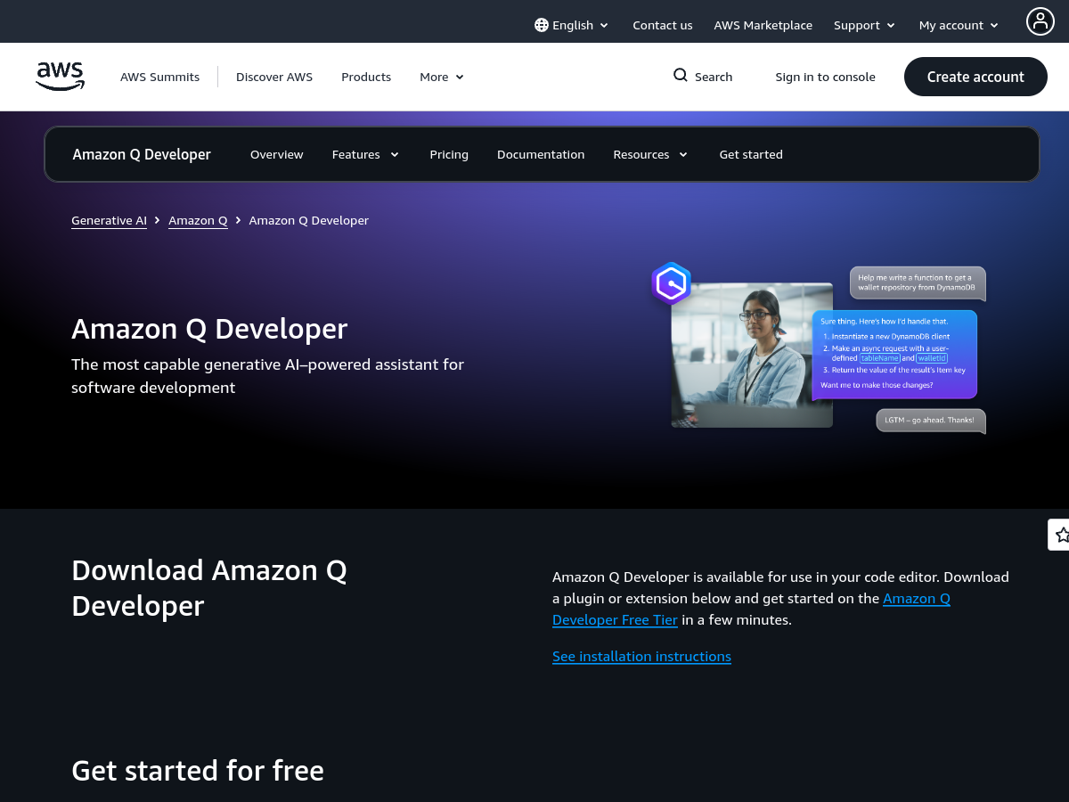The image size is (1069, 802).
Task: Click the last breadcrumb 'Amazon Q Developer'
Action: coord(309,220)
